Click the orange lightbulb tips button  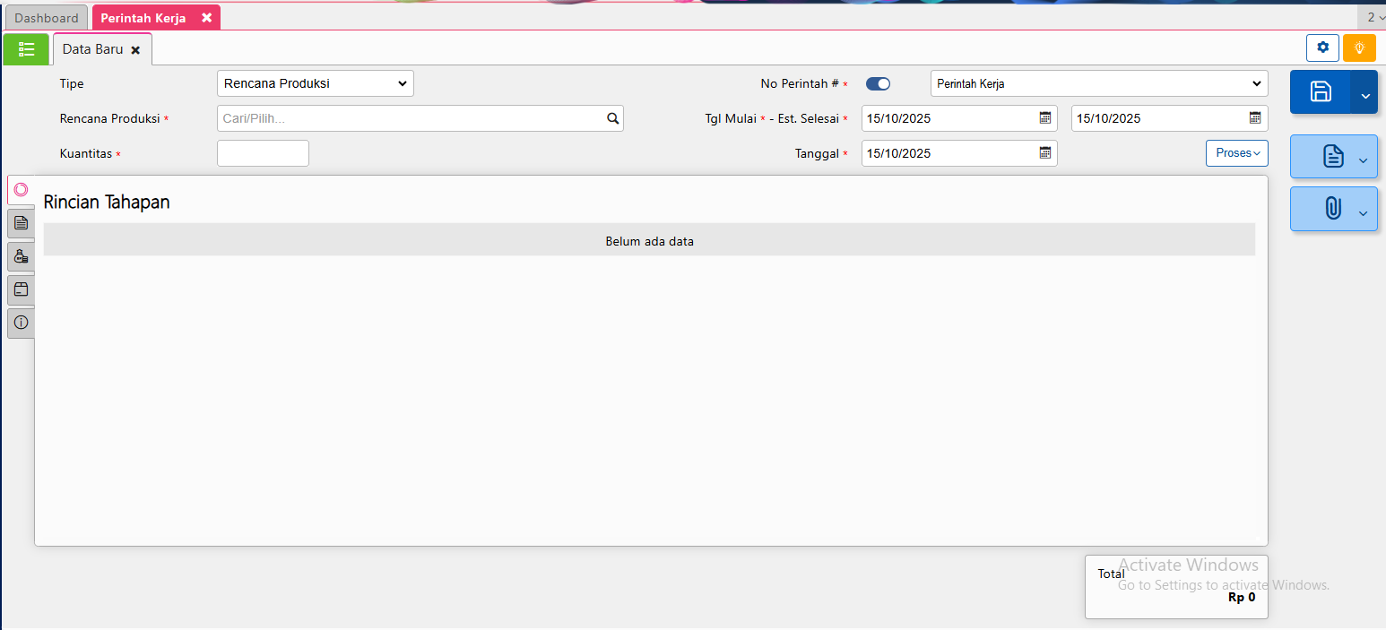pos(1359,48)
